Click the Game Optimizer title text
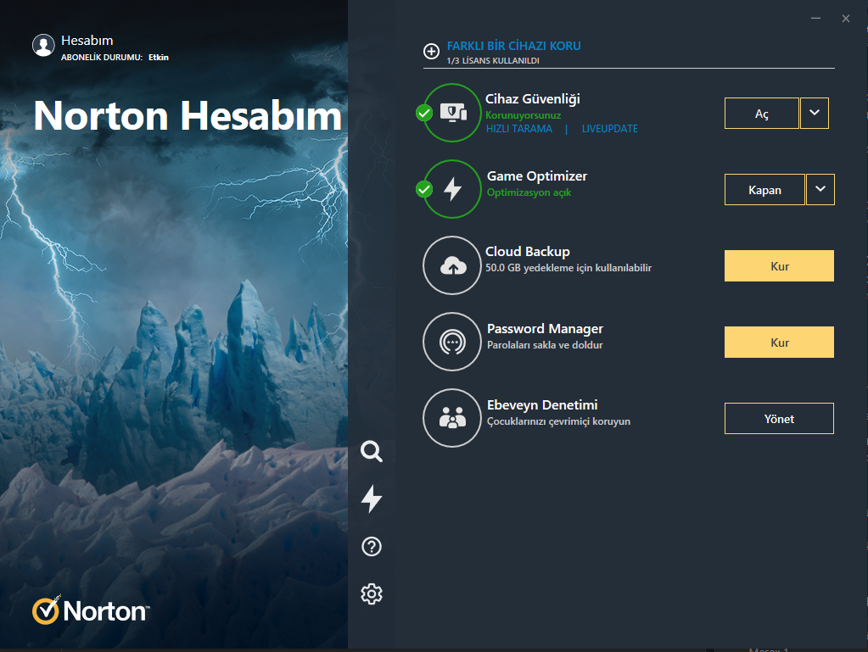The width and height of the screenshot is (868, 652). coord(537,176)
